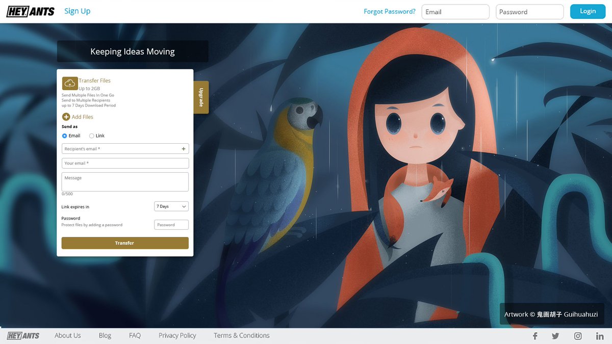Focus the Your email field

pos(125,163)
